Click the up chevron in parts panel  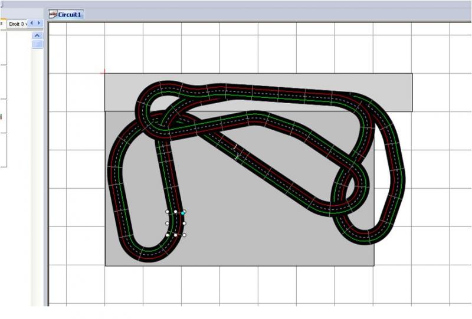click(x=37, y=35)
